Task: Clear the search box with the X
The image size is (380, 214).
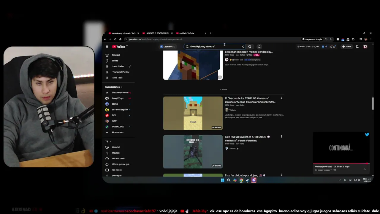Action: [x=243, y=47]
